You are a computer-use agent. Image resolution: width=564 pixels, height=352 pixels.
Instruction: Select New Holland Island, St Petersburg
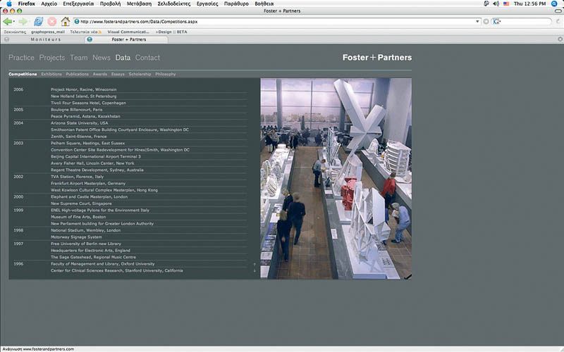point(83,96)
